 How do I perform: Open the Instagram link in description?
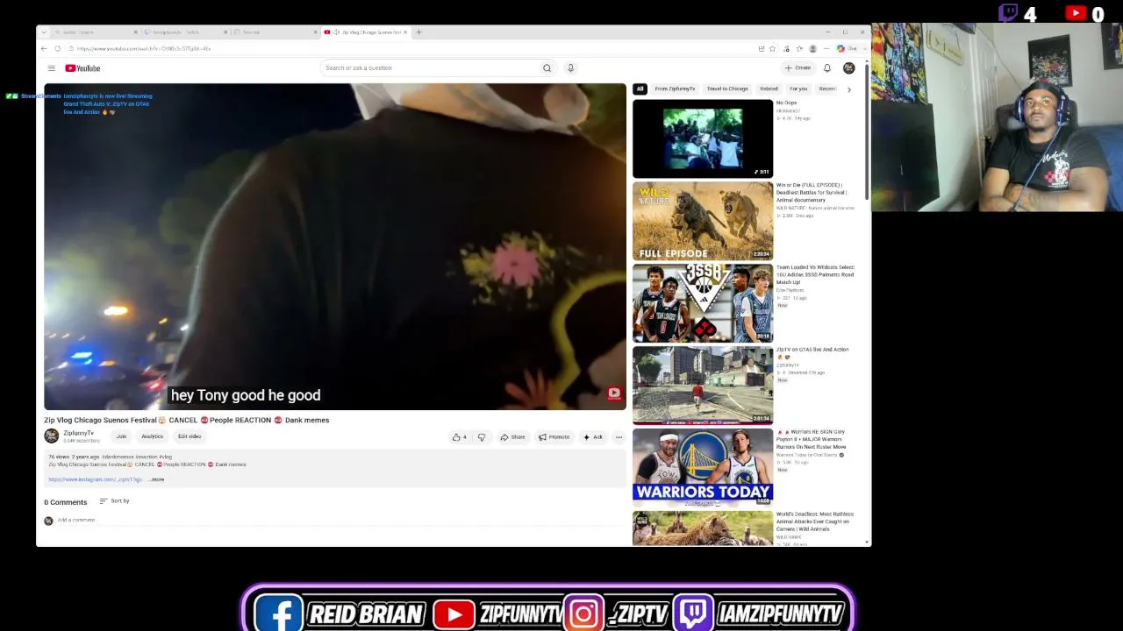[x=95, y=479]
